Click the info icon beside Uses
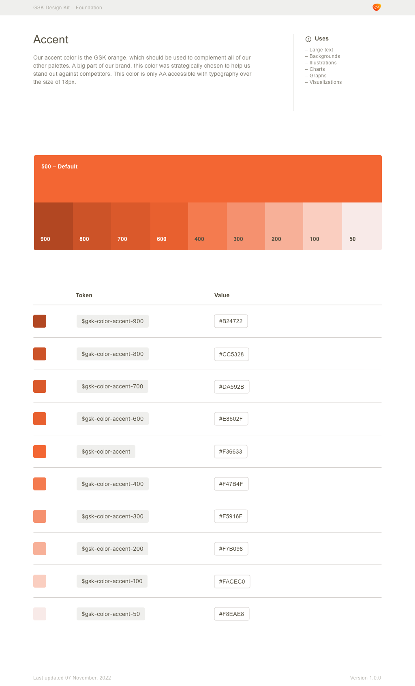415x686 pixels. point(308,39)
